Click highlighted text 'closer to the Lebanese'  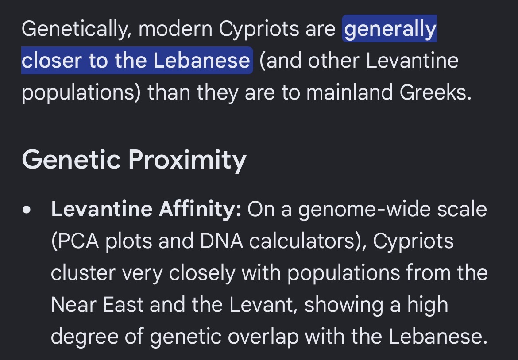pyautogui.click(x=136, y=61)
